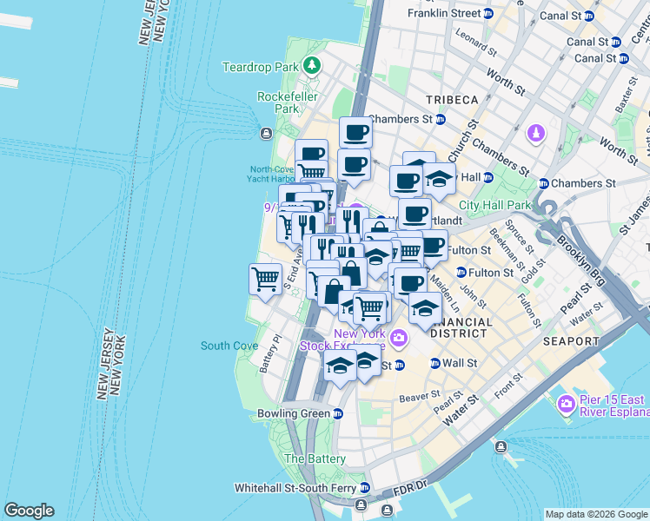Click the Rockefeller Park label

coord(288,102)
